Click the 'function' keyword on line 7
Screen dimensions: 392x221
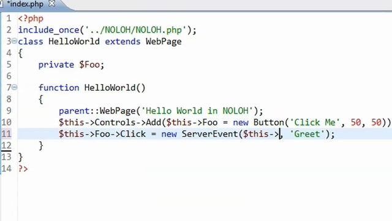point(59,88)
